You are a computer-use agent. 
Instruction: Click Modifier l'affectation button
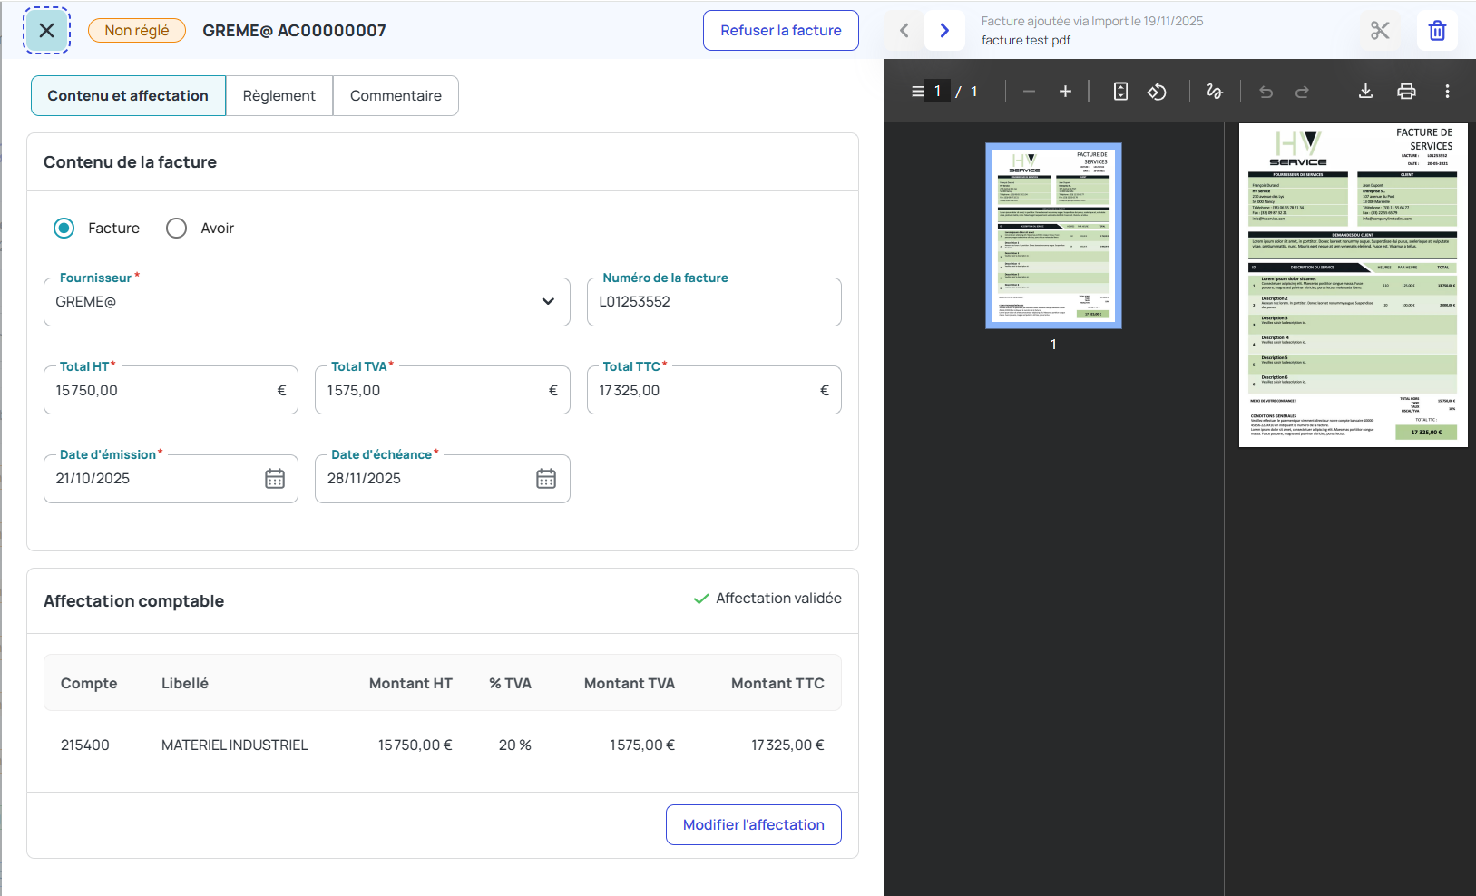[754, 824]
